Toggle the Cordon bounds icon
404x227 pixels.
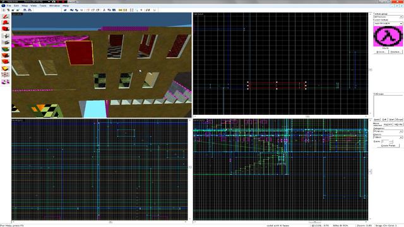tap(121, 10)
